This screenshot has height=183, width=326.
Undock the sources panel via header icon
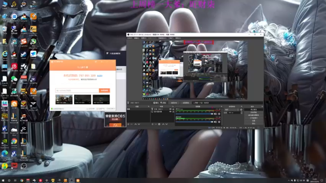[173, 107]
